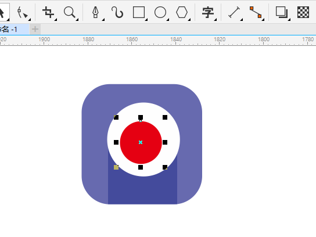This screenshot has height=237, width=316.
Task: Add a new page with plus button
Action: click(35, 29)
